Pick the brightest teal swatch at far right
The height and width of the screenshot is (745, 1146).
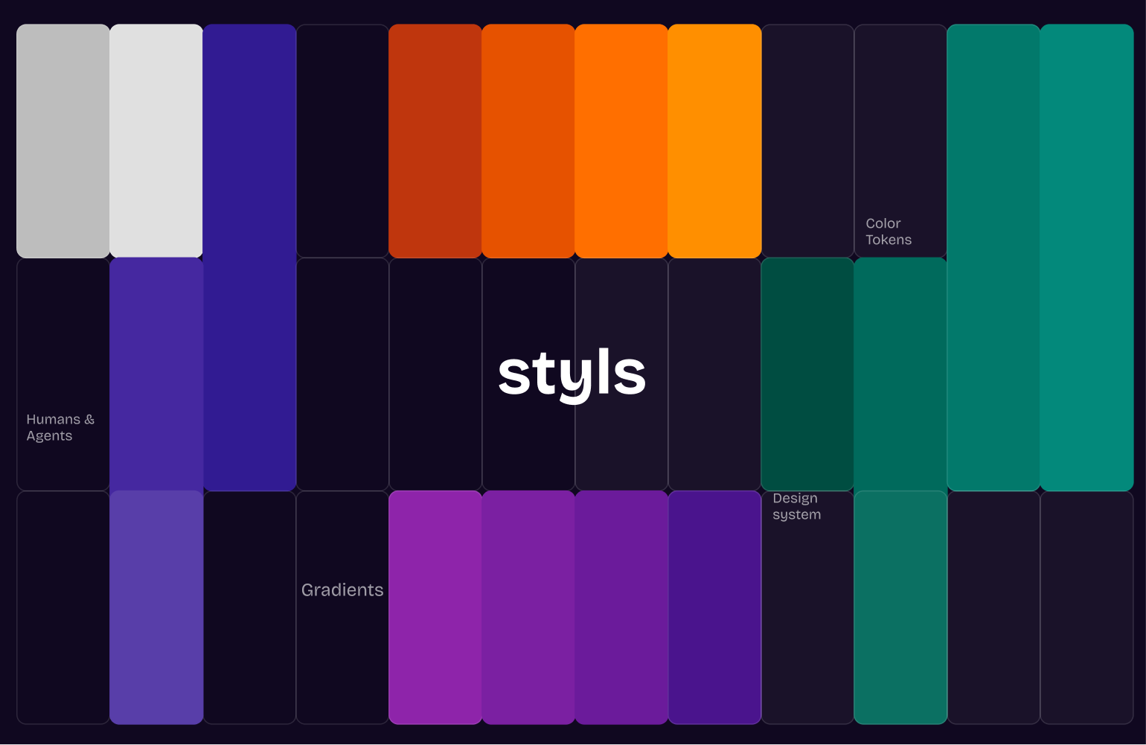coord(1086,258)
